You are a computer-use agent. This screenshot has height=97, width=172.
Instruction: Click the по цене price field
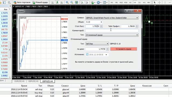click(96, 49)
